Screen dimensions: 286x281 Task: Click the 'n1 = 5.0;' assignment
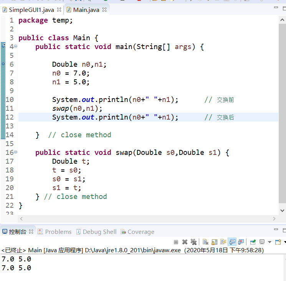pos(71,82)
